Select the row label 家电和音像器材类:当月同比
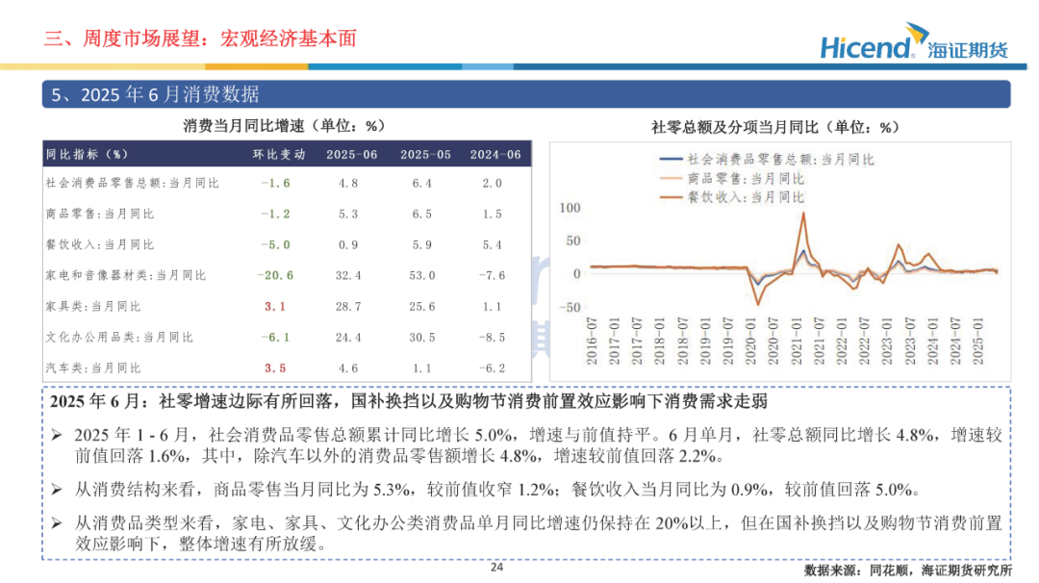Image resolution: width=1039 pixels, height=583 pixels. tap(126, 275)
